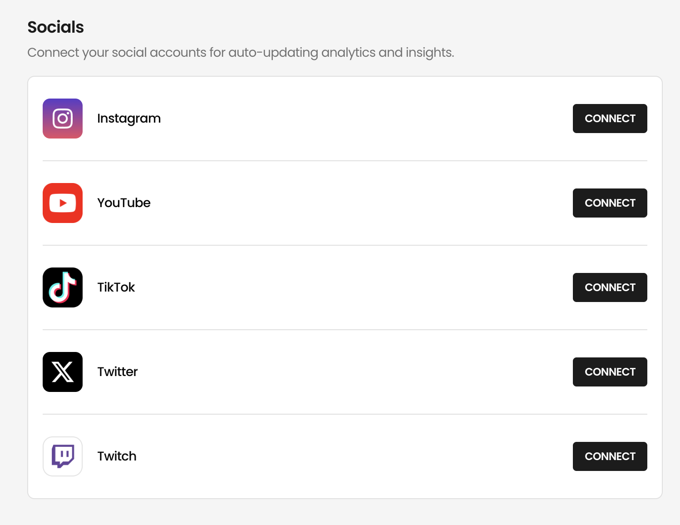Select the TikTok label text
The width and height of the screenshot is (680, 525).
(116, 287)
